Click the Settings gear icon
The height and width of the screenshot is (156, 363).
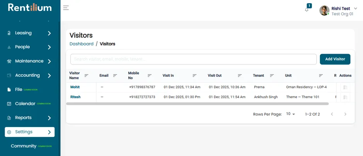(9, 132)
